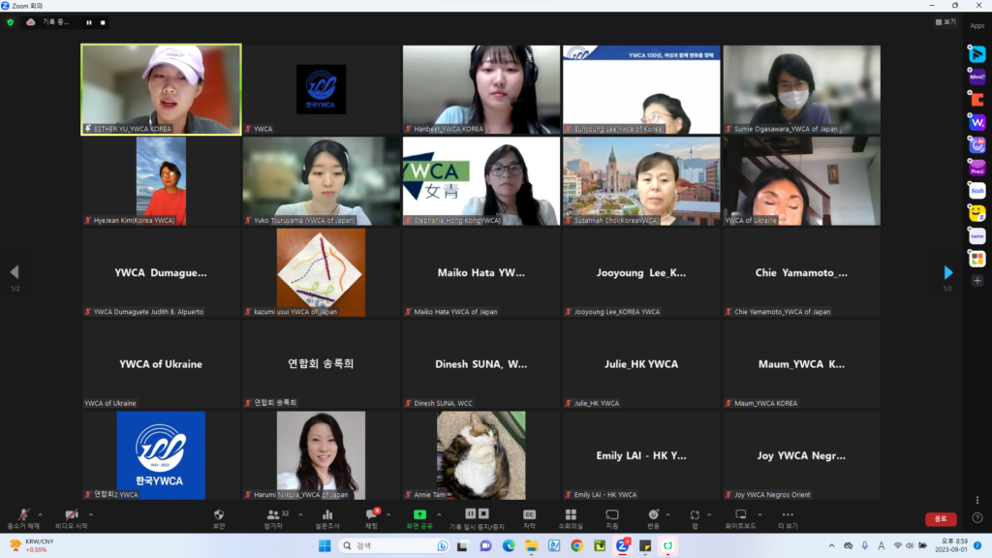Viewport: 992px width, 558px height.
Task: Open the Participants (참가자) panel
Action: tap(273, 517)
